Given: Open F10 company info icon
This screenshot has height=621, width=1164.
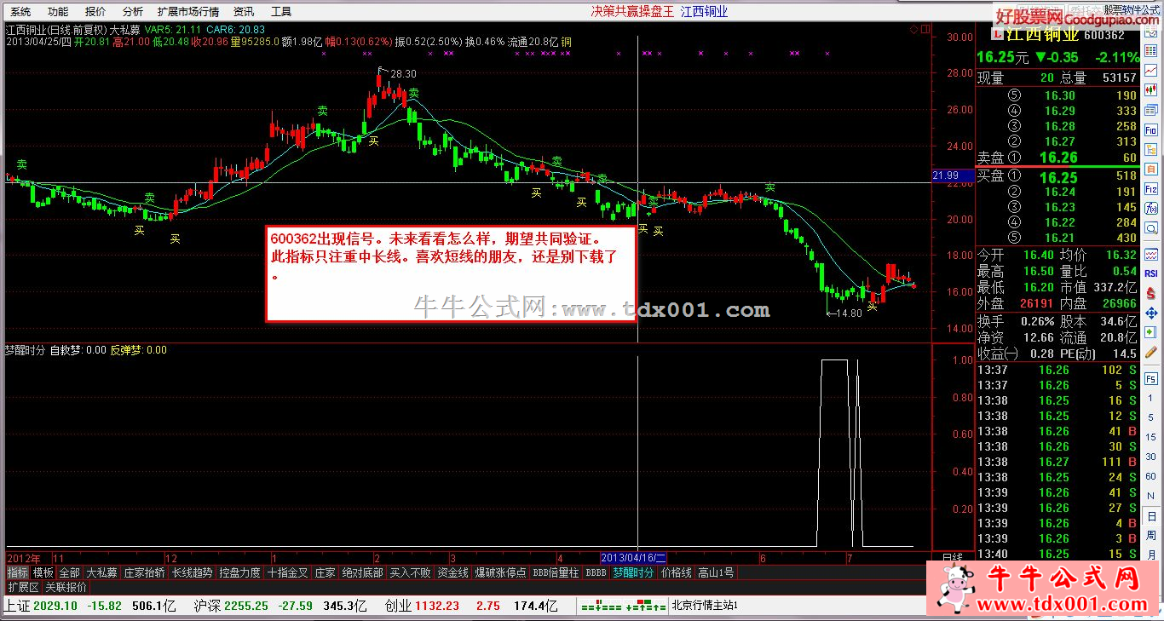Looking at the screenshot, I should (x=1150, y=129).
